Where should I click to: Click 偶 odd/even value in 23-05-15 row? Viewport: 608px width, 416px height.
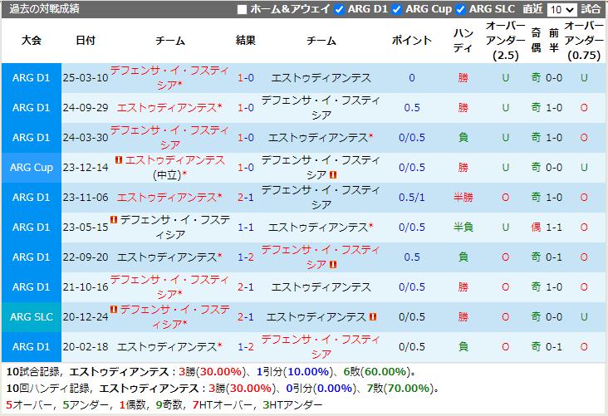(536, 228)
